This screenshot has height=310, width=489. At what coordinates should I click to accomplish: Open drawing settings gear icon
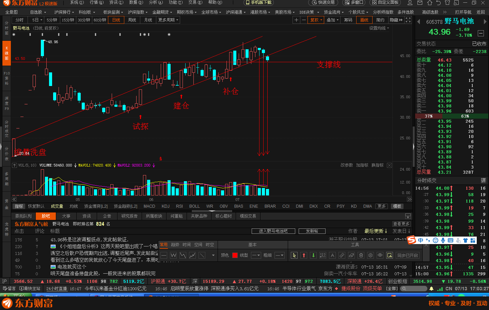pos(370,255)
